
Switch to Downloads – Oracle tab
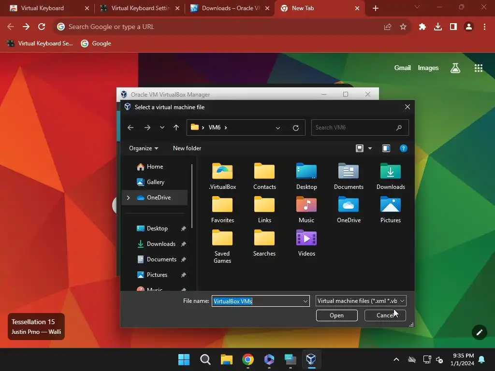click(230, 8)
